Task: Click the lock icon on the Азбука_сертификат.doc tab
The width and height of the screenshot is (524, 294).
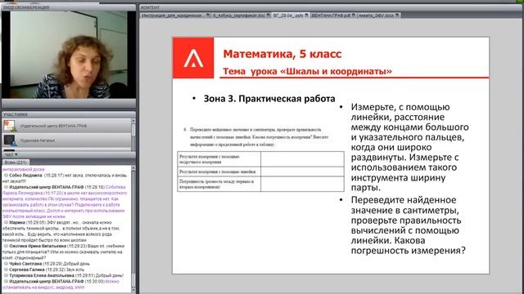Action: 268,16
